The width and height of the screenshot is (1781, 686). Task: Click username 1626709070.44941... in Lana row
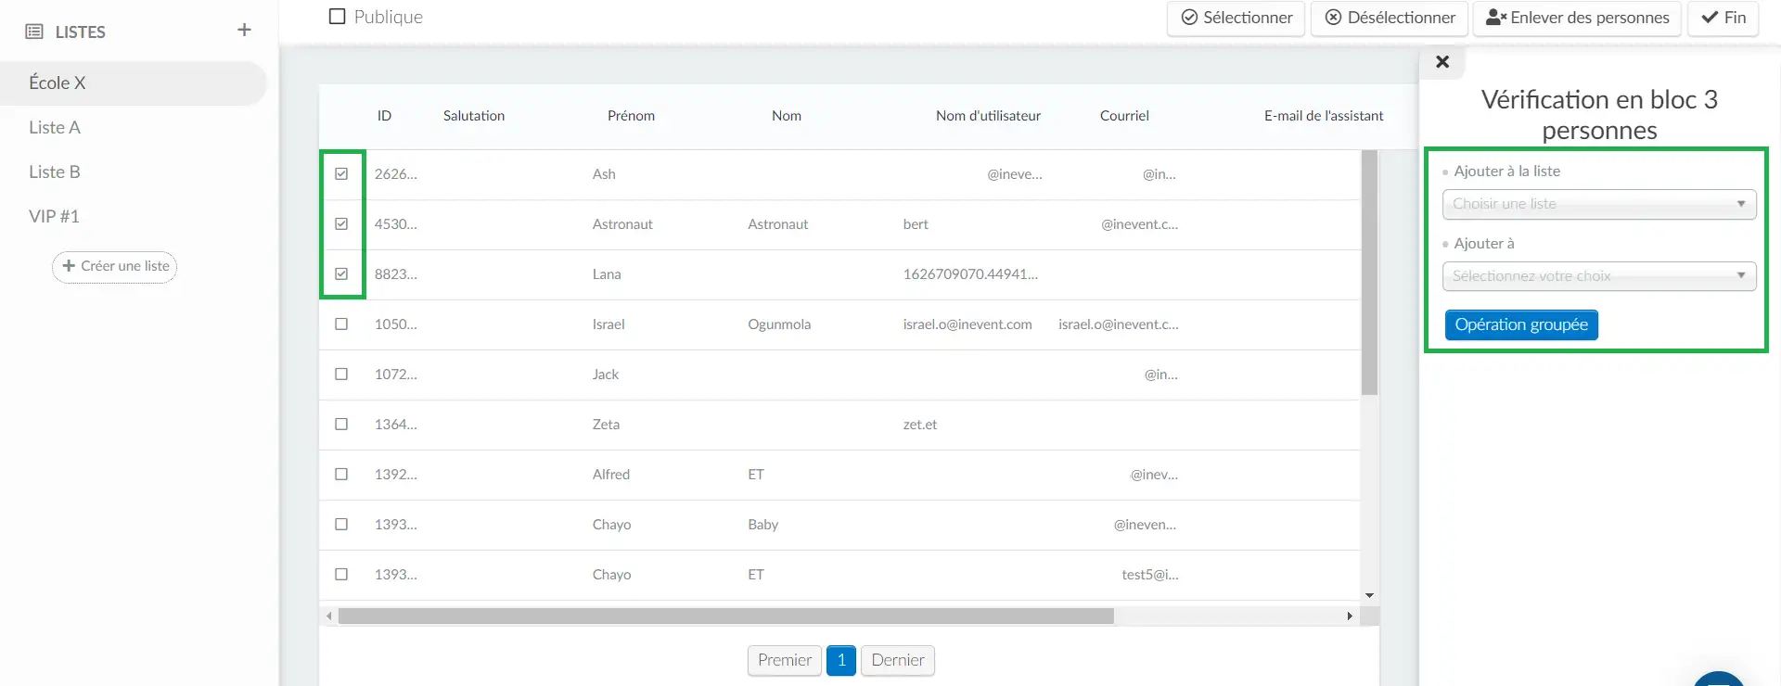pos(970,274)
